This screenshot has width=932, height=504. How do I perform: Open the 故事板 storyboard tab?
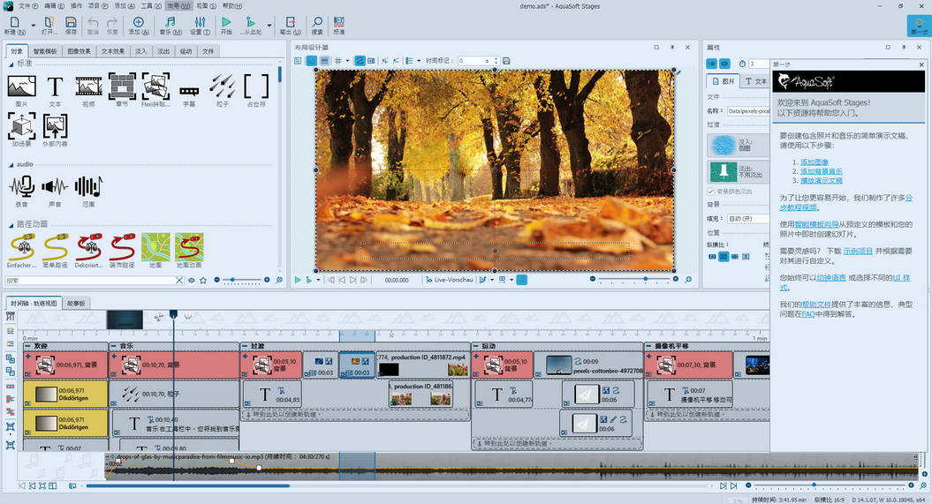click(76, 303)
